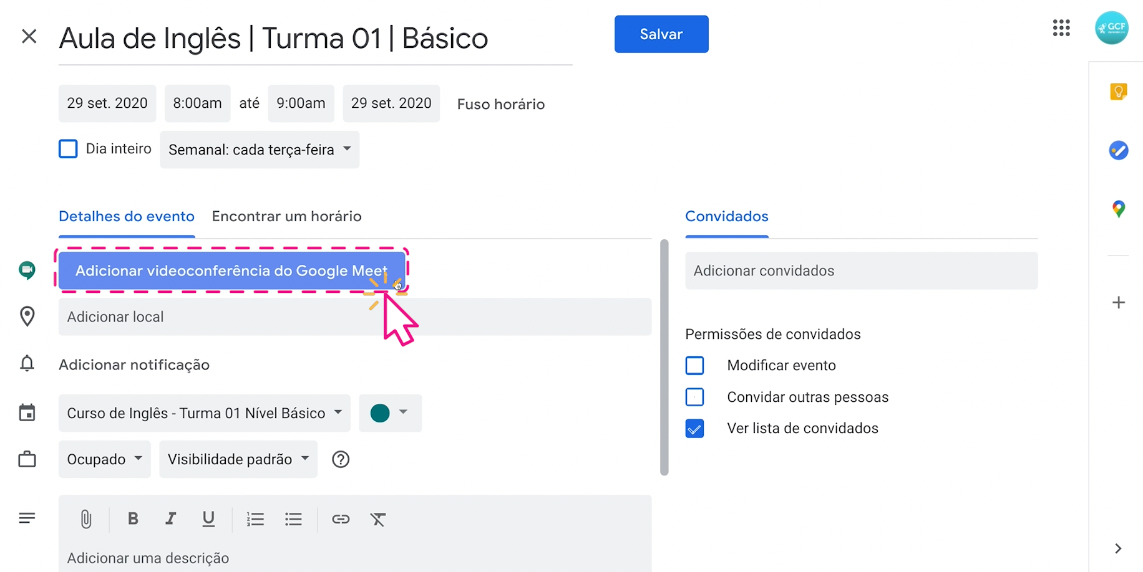
Task: Click the event details vertical scrollbar
Action: [x=664, y=357]
